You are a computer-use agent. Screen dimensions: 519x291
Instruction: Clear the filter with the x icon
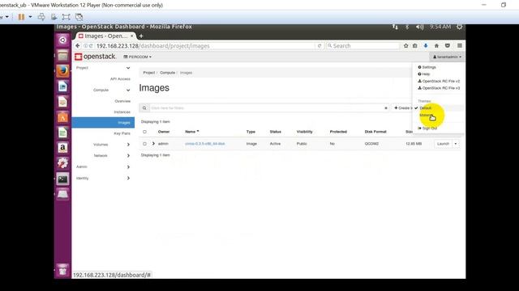point(386,108)
